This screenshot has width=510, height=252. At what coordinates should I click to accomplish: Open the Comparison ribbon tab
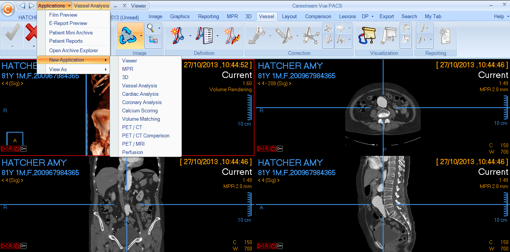coord(318,17)
